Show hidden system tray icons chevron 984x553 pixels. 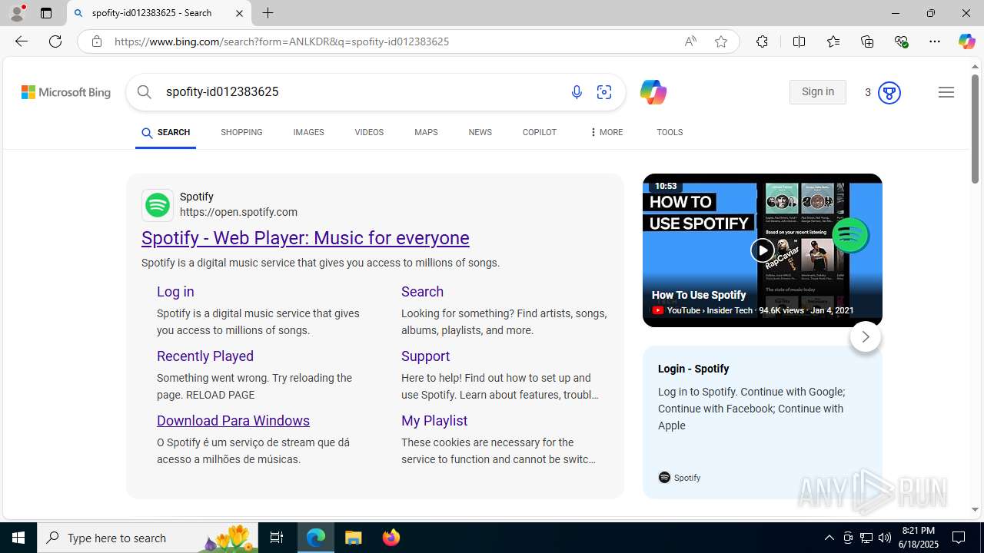[x=829, y=538]
